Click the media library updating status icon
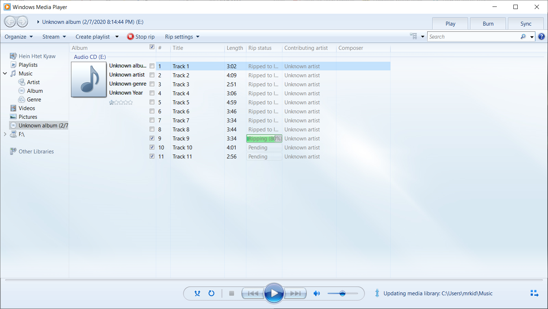548x309 pixels. coord(377,293)
